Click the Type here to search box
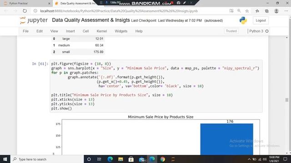The width and height of the screenshot is (291, 163). coord(47,159)
